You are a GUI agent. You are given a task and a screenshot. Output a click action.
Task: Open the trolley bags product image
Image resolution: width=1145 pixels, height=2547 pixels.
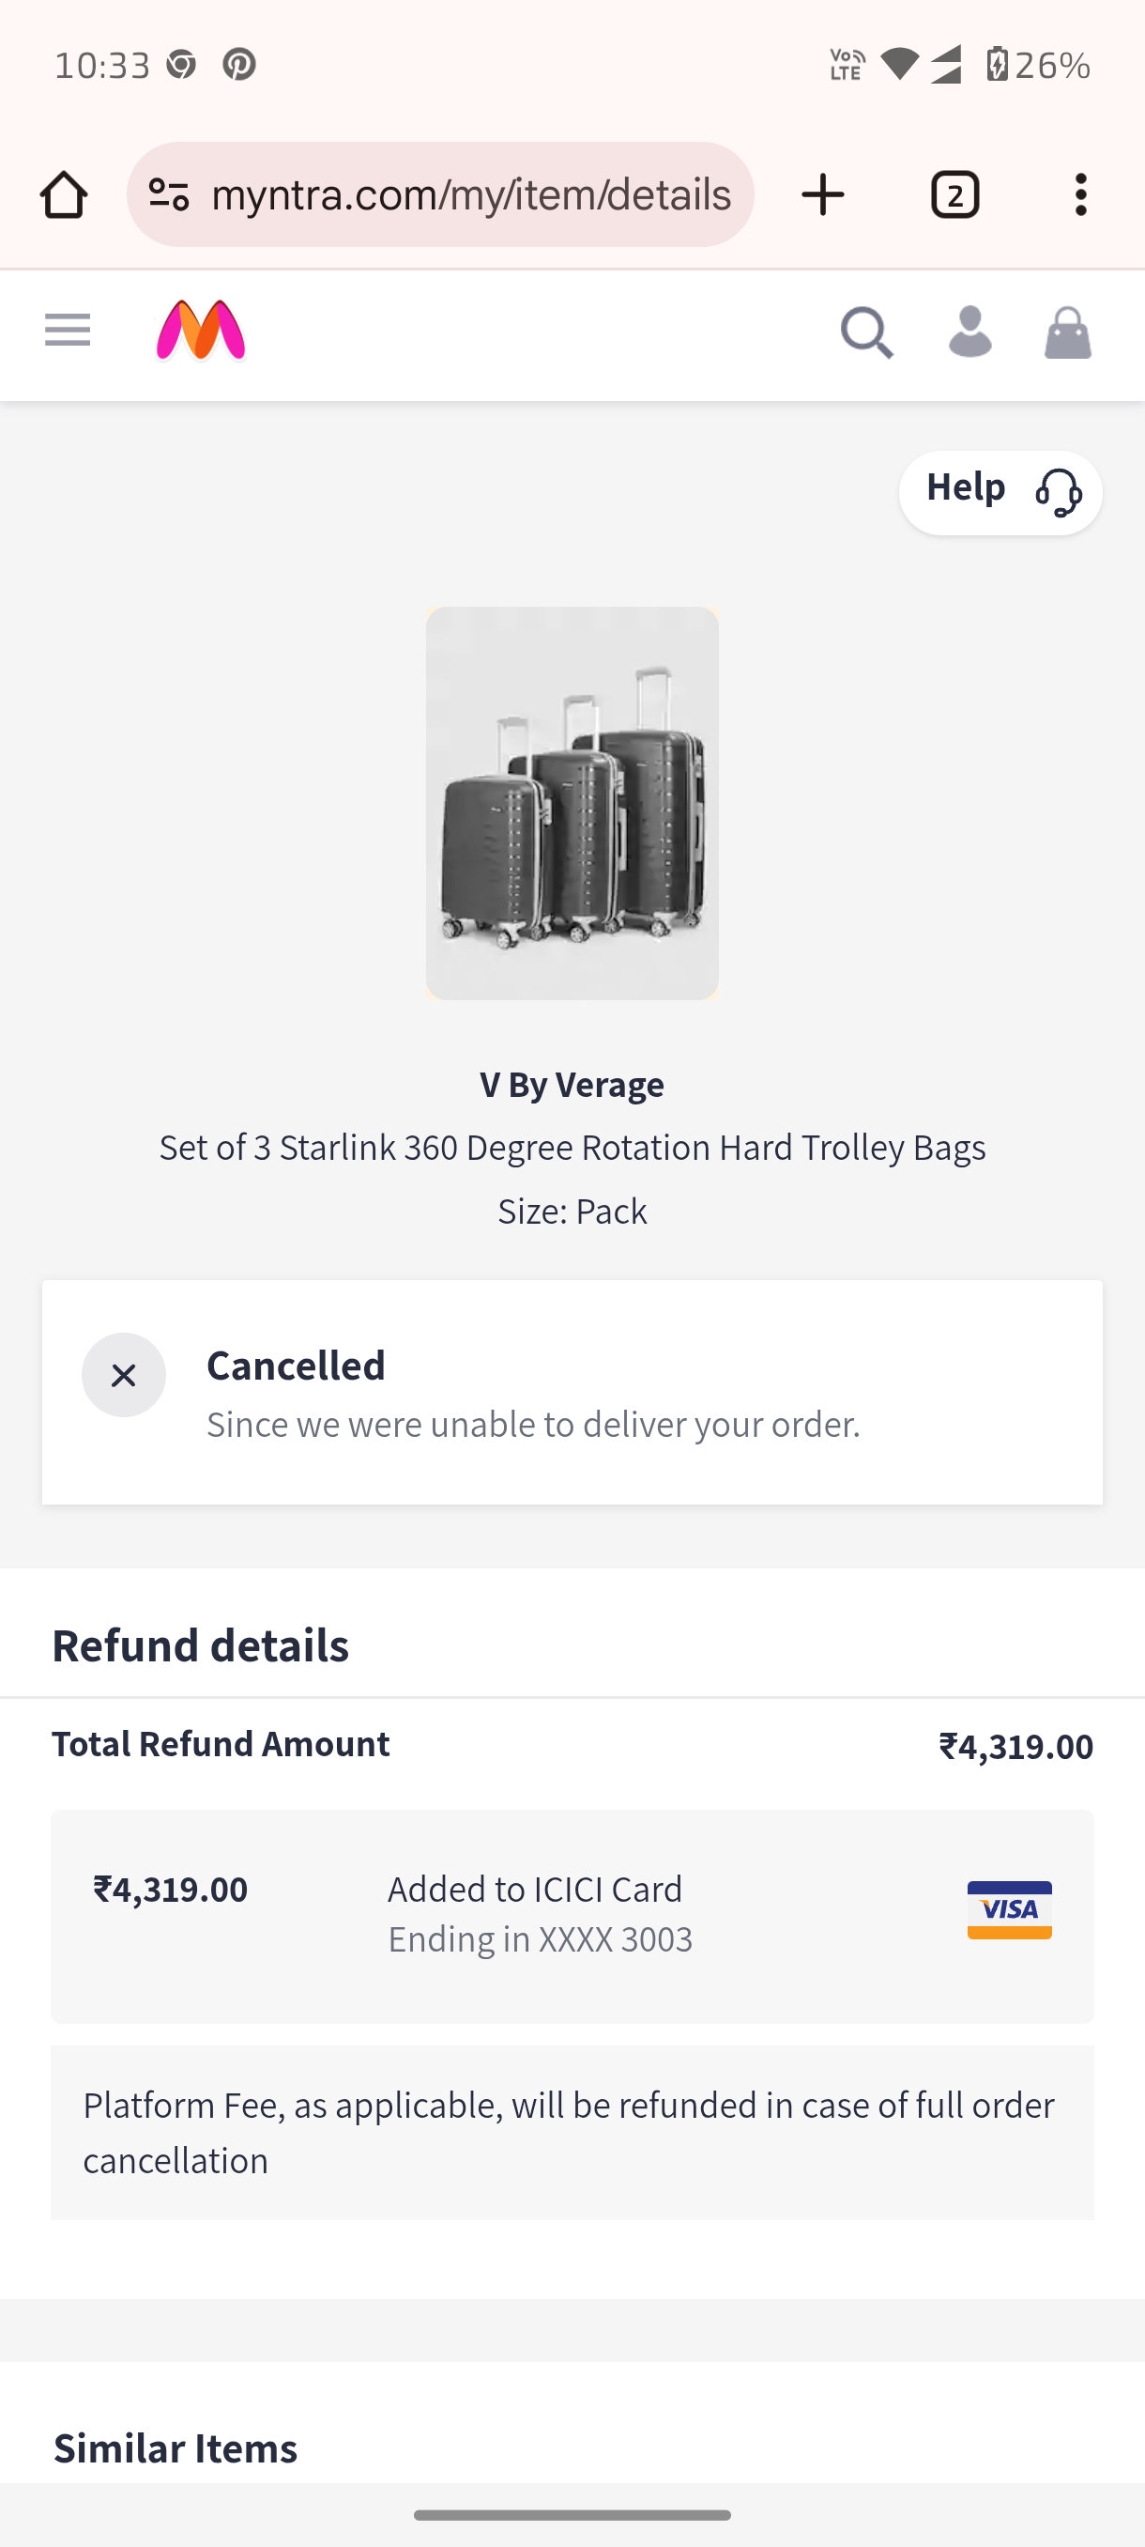pyautogui.click(x=572, y=803)
